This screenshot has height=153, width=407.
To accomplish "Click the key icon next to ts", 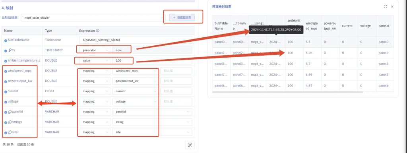I will tap(10, 50).
